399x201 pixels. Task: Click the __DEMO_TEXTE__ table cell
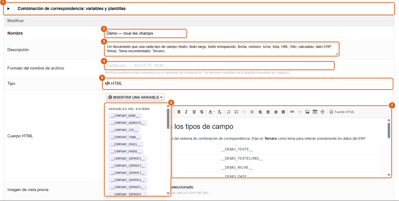pos(301,149)
